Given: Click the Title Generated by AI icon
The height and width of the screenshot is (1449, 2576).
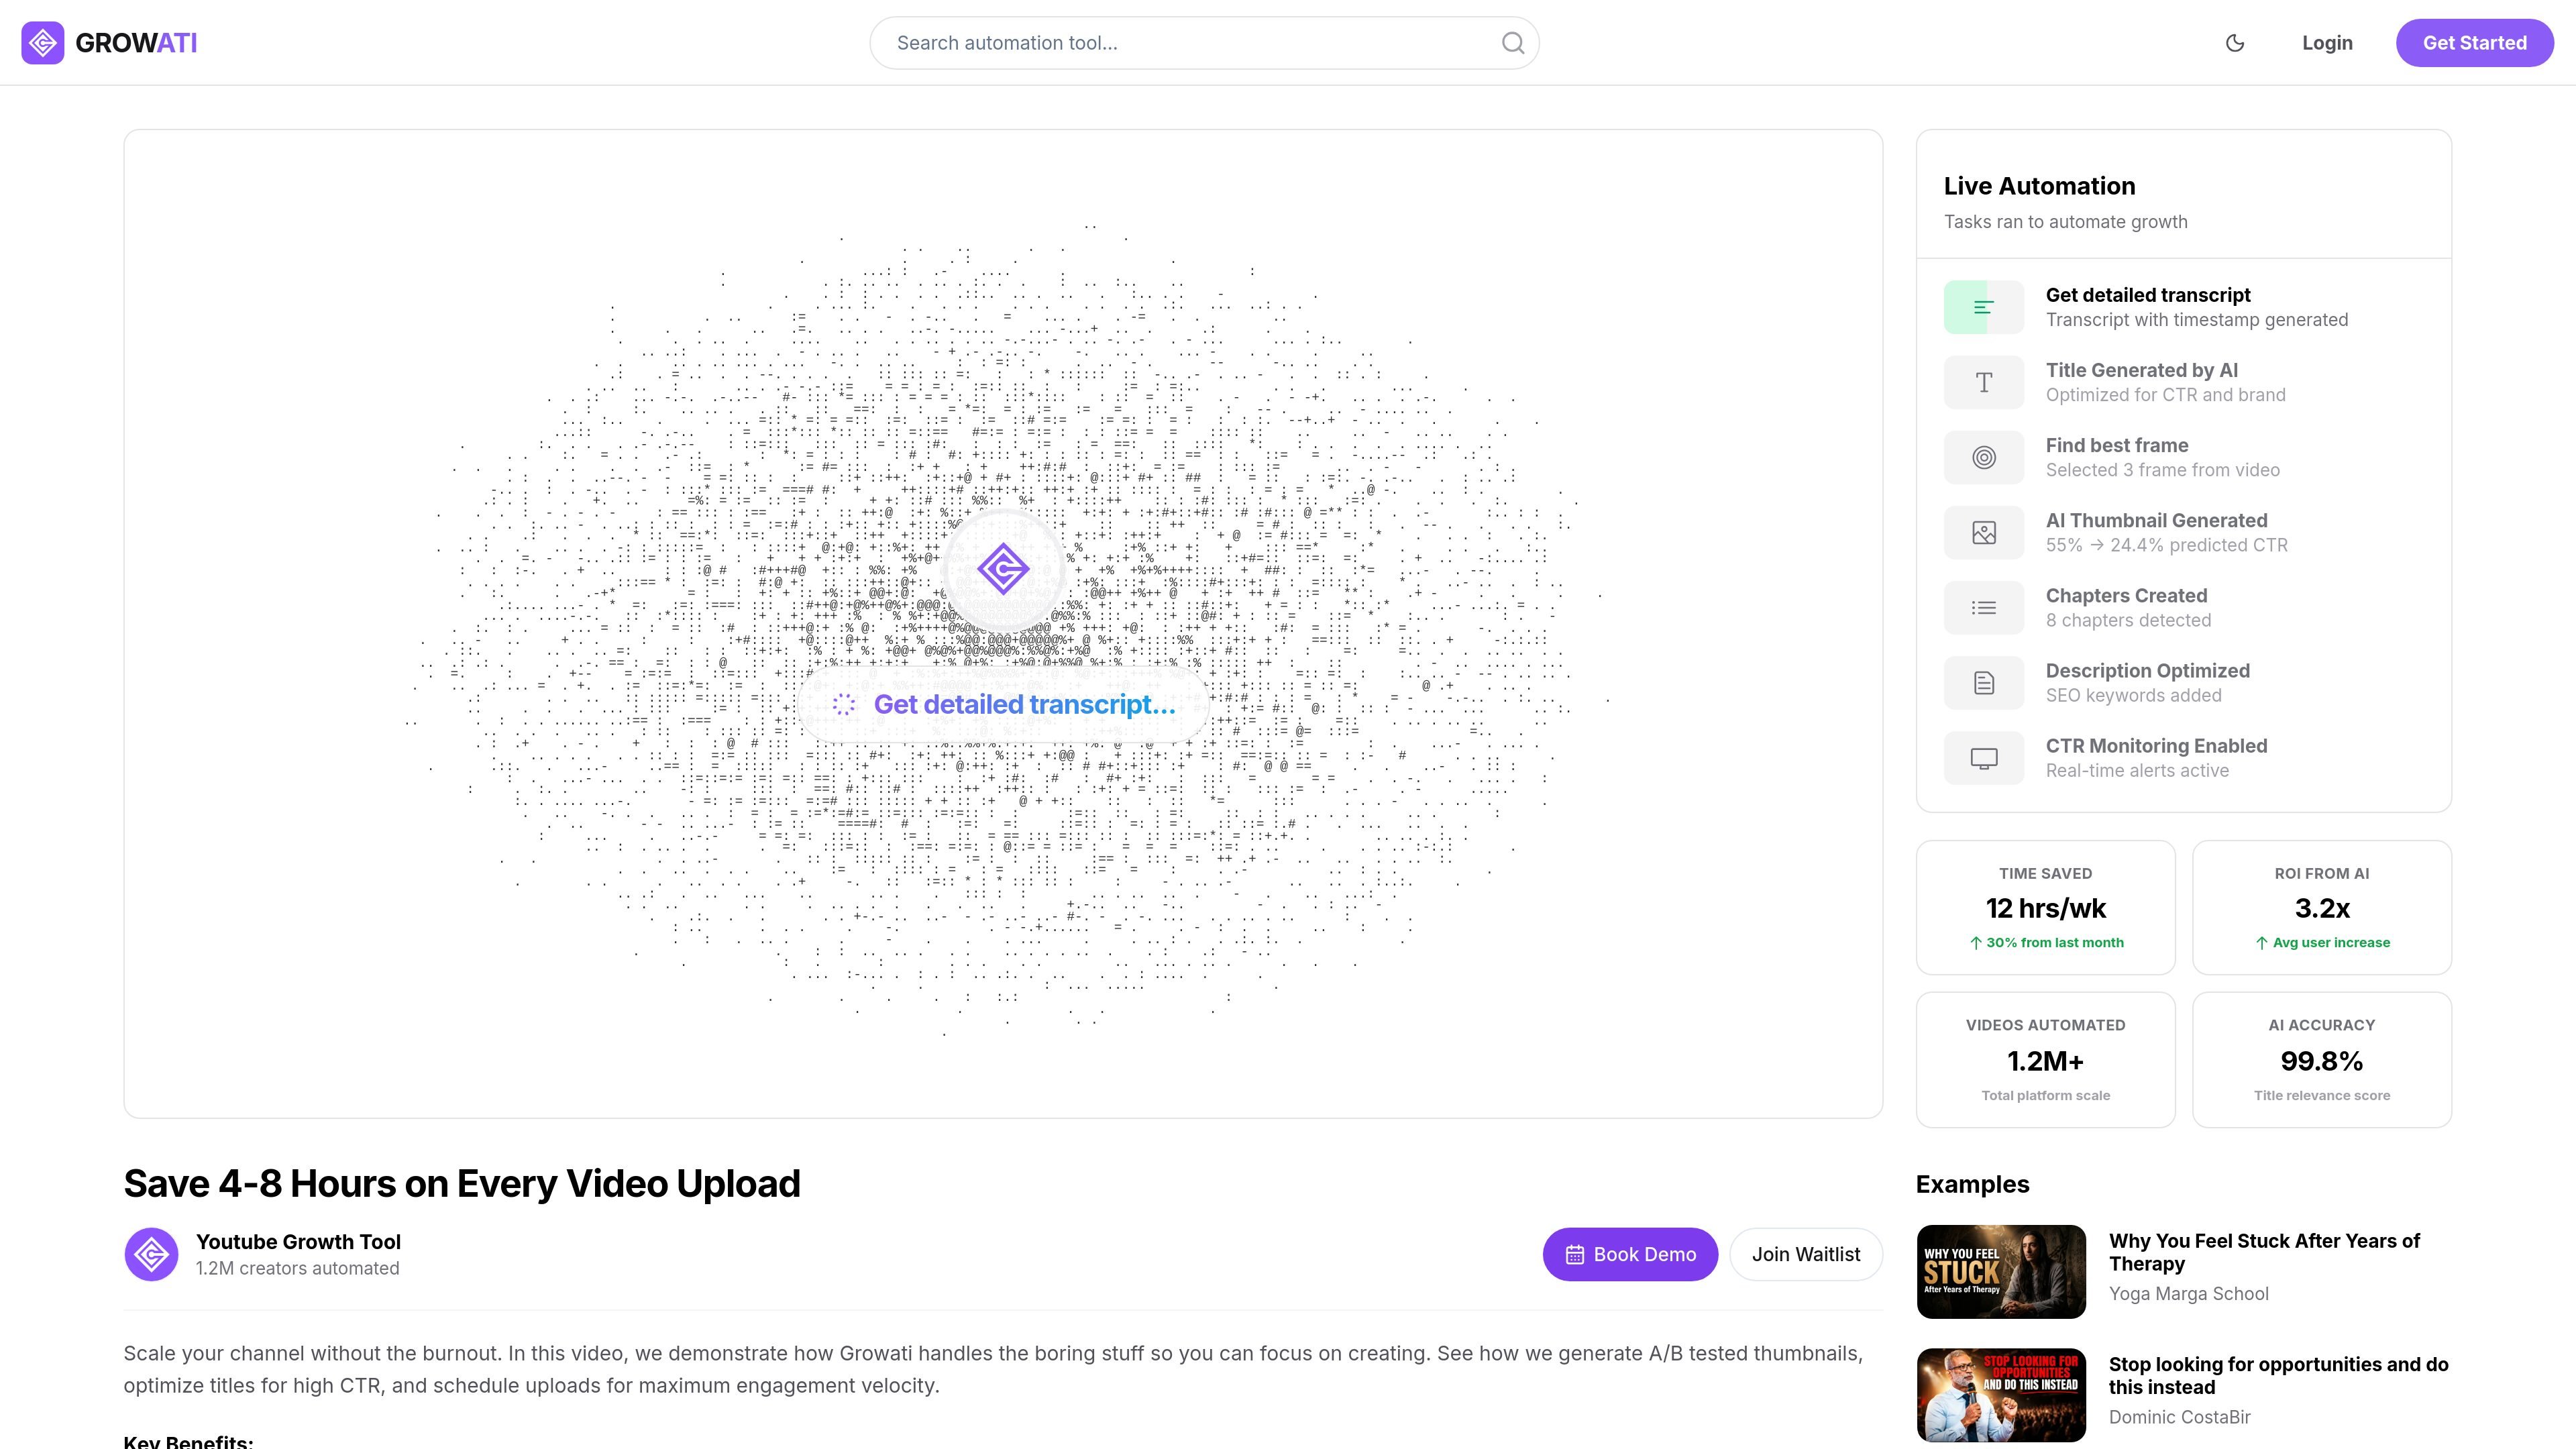Looking at the screenshot, I should [x=1984, y=382].
